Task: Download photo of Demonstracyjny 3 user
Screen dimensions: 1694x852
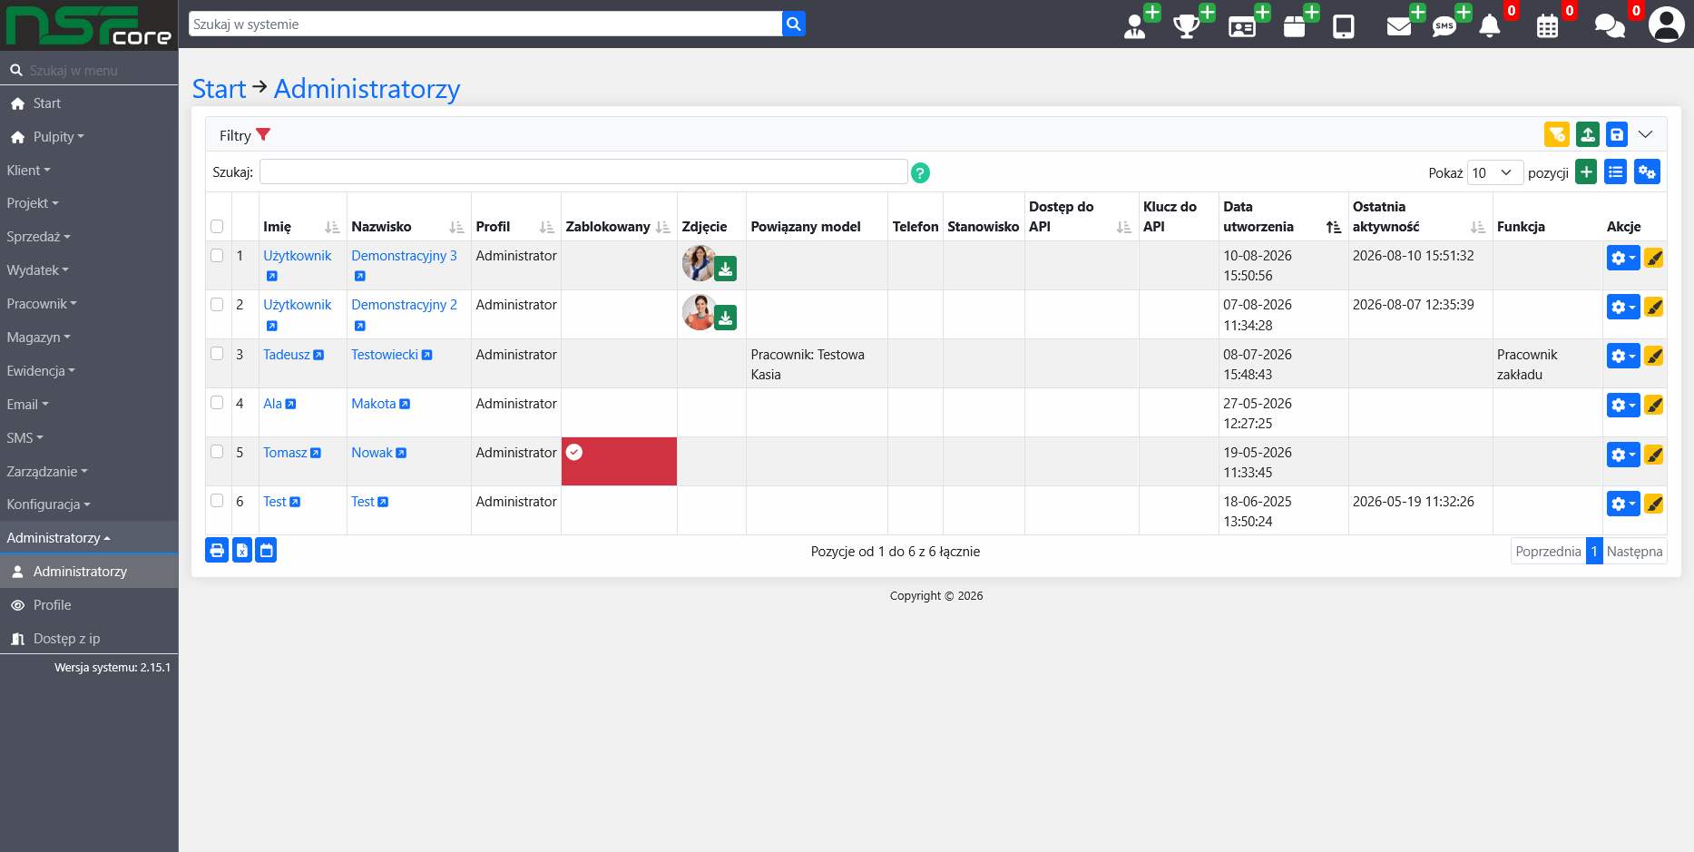Action: [x=725, y=269]
